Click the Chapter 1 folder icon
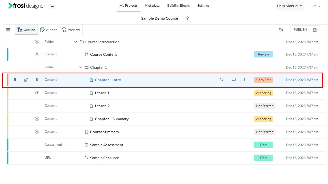Image resolution: width=328 pixels, height=184 pixels. (87, 67)
